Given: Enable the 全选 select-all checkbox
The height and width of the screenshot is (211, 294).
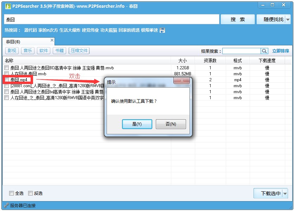Looking at the screenshot, I should [11, 193].
